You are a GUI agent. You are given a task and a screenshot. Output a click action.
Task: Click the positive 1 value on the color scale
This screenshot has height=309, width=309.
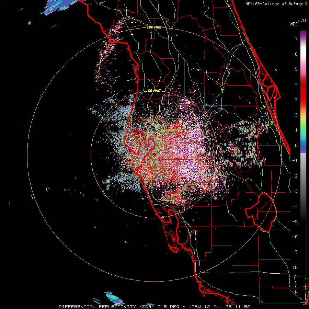[296, 130]
